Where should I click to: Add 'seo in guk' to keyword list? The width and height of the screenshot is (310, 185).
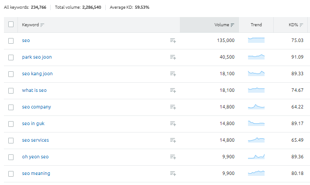[x=173, y=124]
